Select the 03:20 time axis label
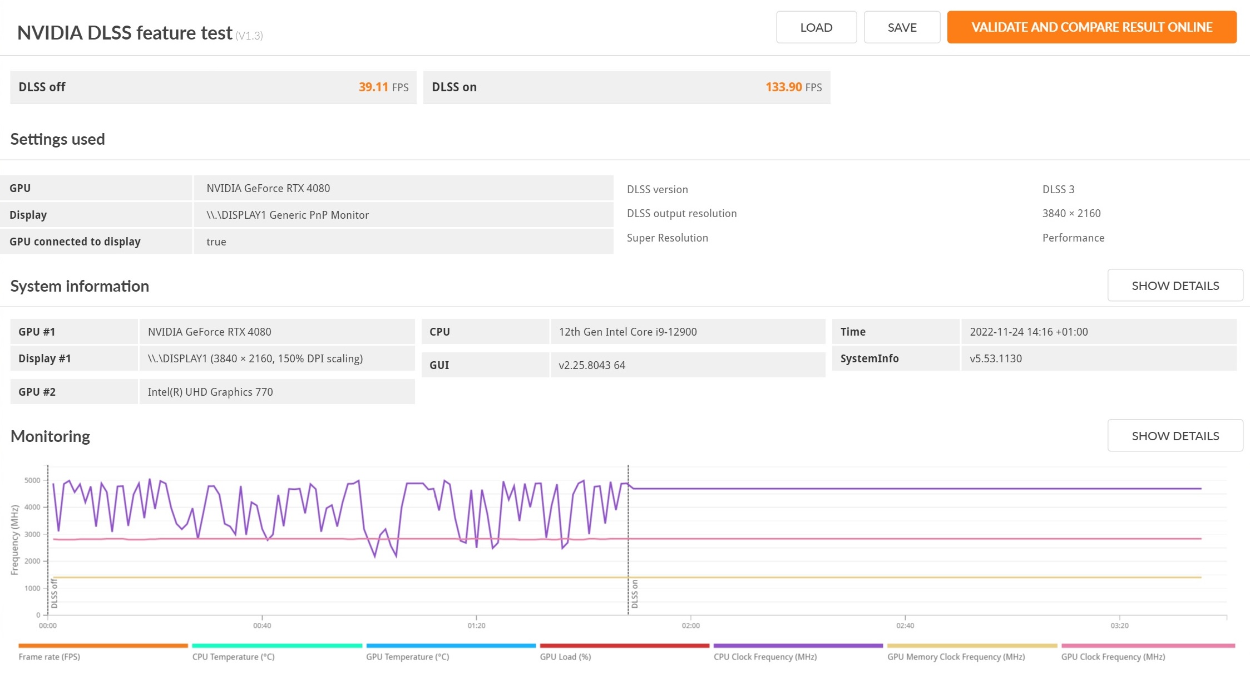1250x674 pixels. click(x=1119, y=626)
